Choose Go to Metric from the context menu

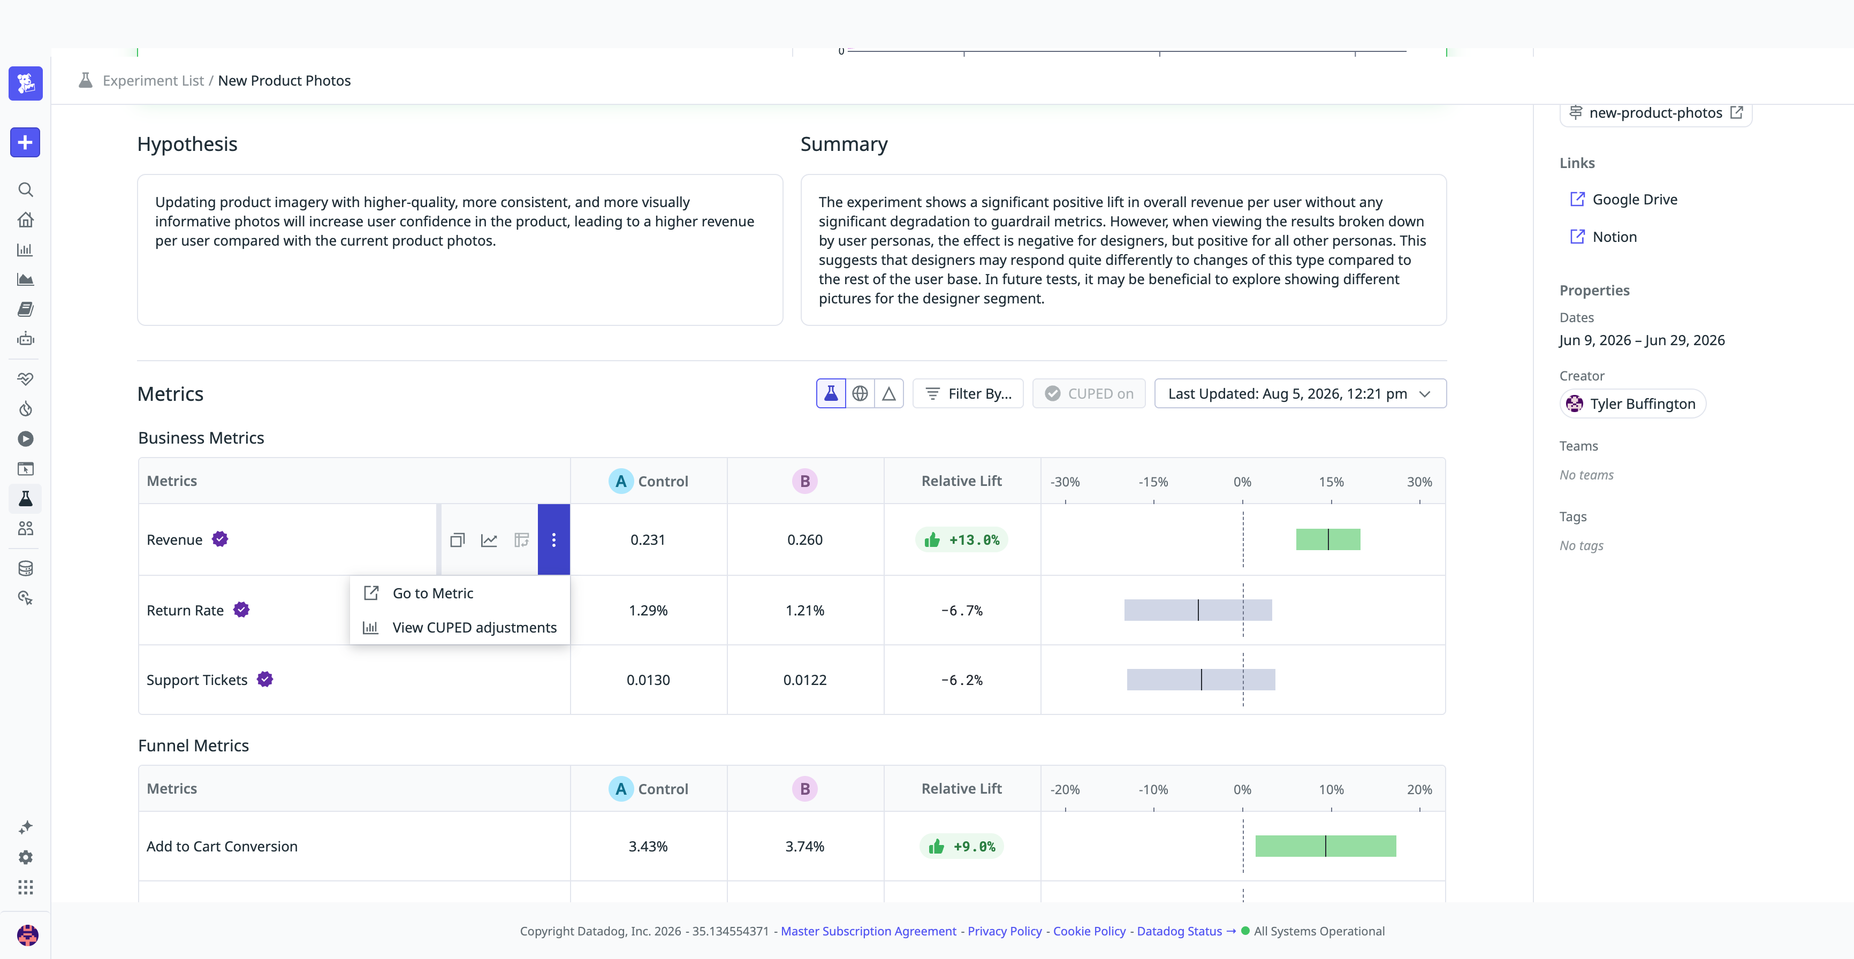[x=460, y=593]
